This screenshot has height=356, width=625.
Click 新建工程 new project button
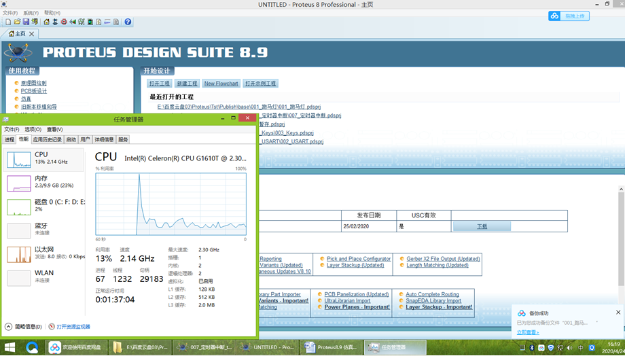187,84
